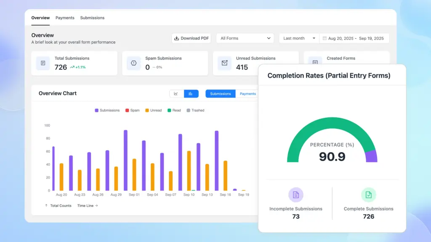Click the date range field Aug 20 – Sep 19

click(x=354, y=38)
